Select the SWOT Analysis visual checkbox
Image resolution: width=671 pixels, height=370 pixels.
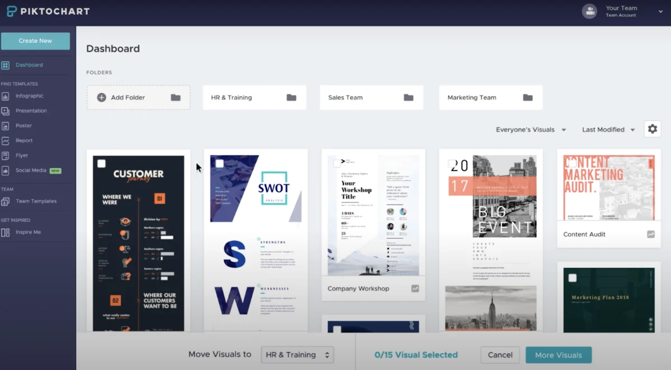tap(220, 164)
